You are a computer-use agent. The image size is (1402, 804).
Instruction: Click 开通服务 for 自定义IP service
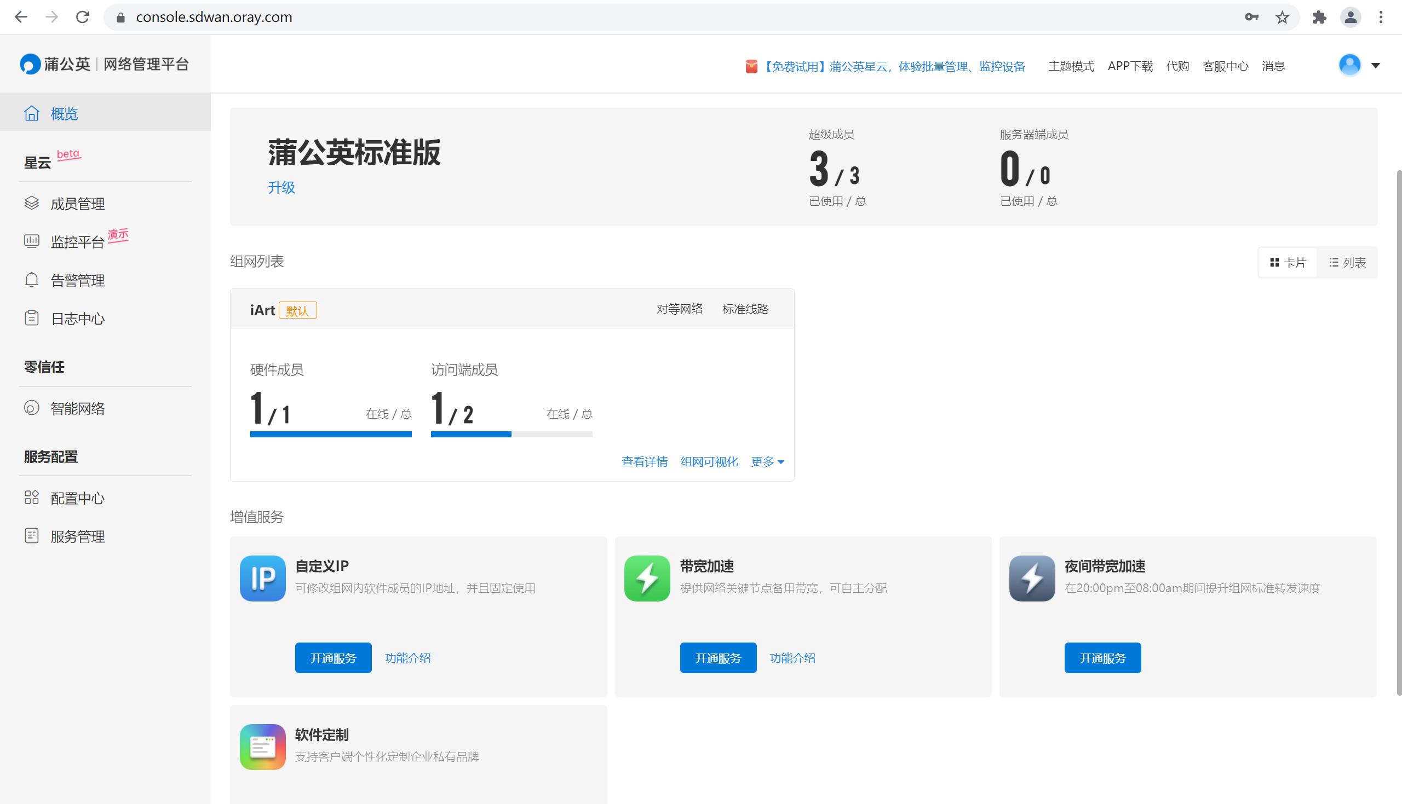click(333, 658)
